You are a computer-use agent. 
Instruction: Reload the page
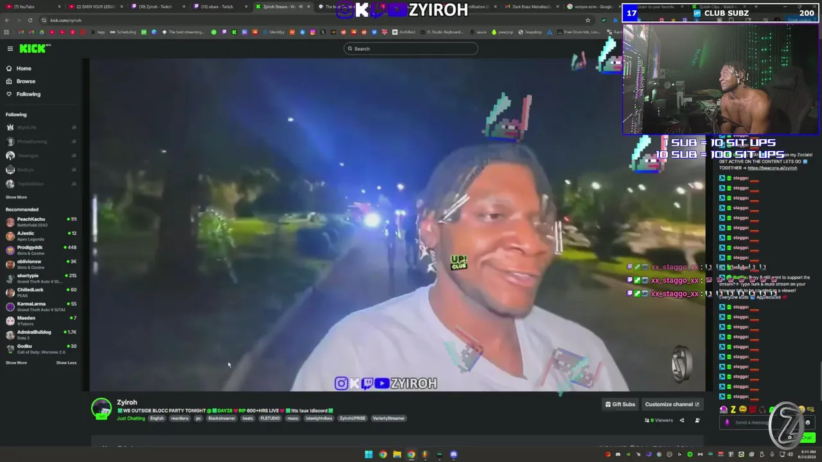(30, 20)
